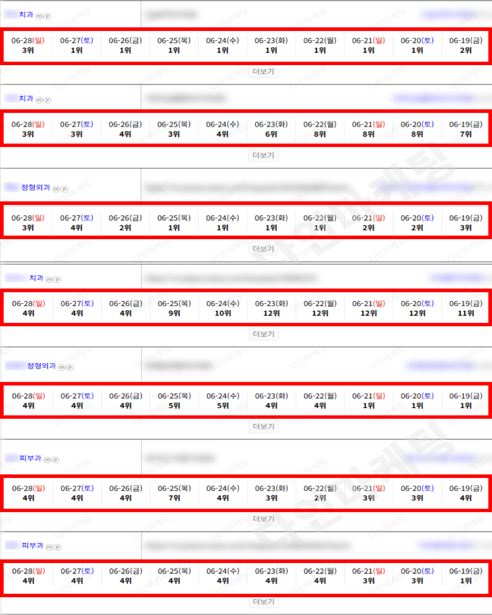Screen dimensions: 492x615
Task: Open the topmost 치과 keyword link
Action: (x=26, y=15)
